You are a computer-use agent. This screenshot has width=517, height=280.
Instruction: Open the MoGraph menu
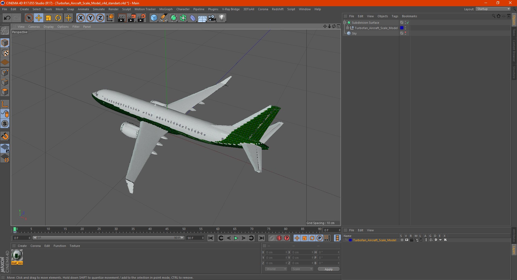[166, 9]
